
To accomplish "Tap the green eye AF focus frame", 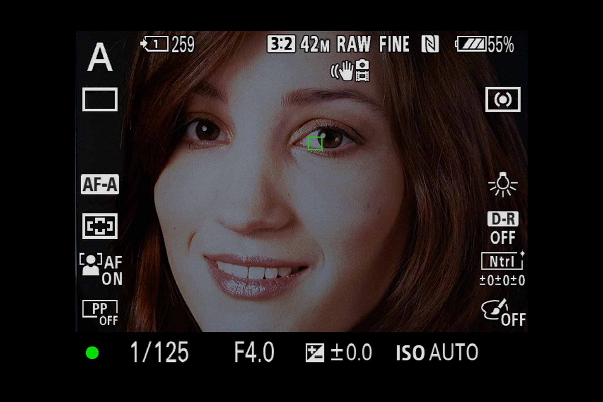I will click(x=315, y=144).
